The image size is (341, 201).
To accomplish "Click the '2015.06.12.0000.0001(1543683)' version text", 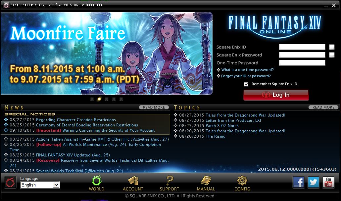I will pos(297,169).
